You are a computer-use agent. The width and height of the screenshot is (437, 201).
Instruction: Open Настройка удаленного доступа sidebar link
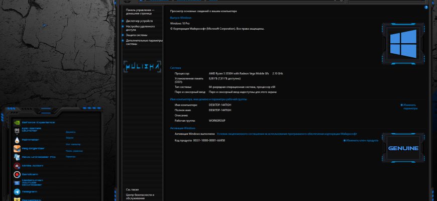(140, 28)
